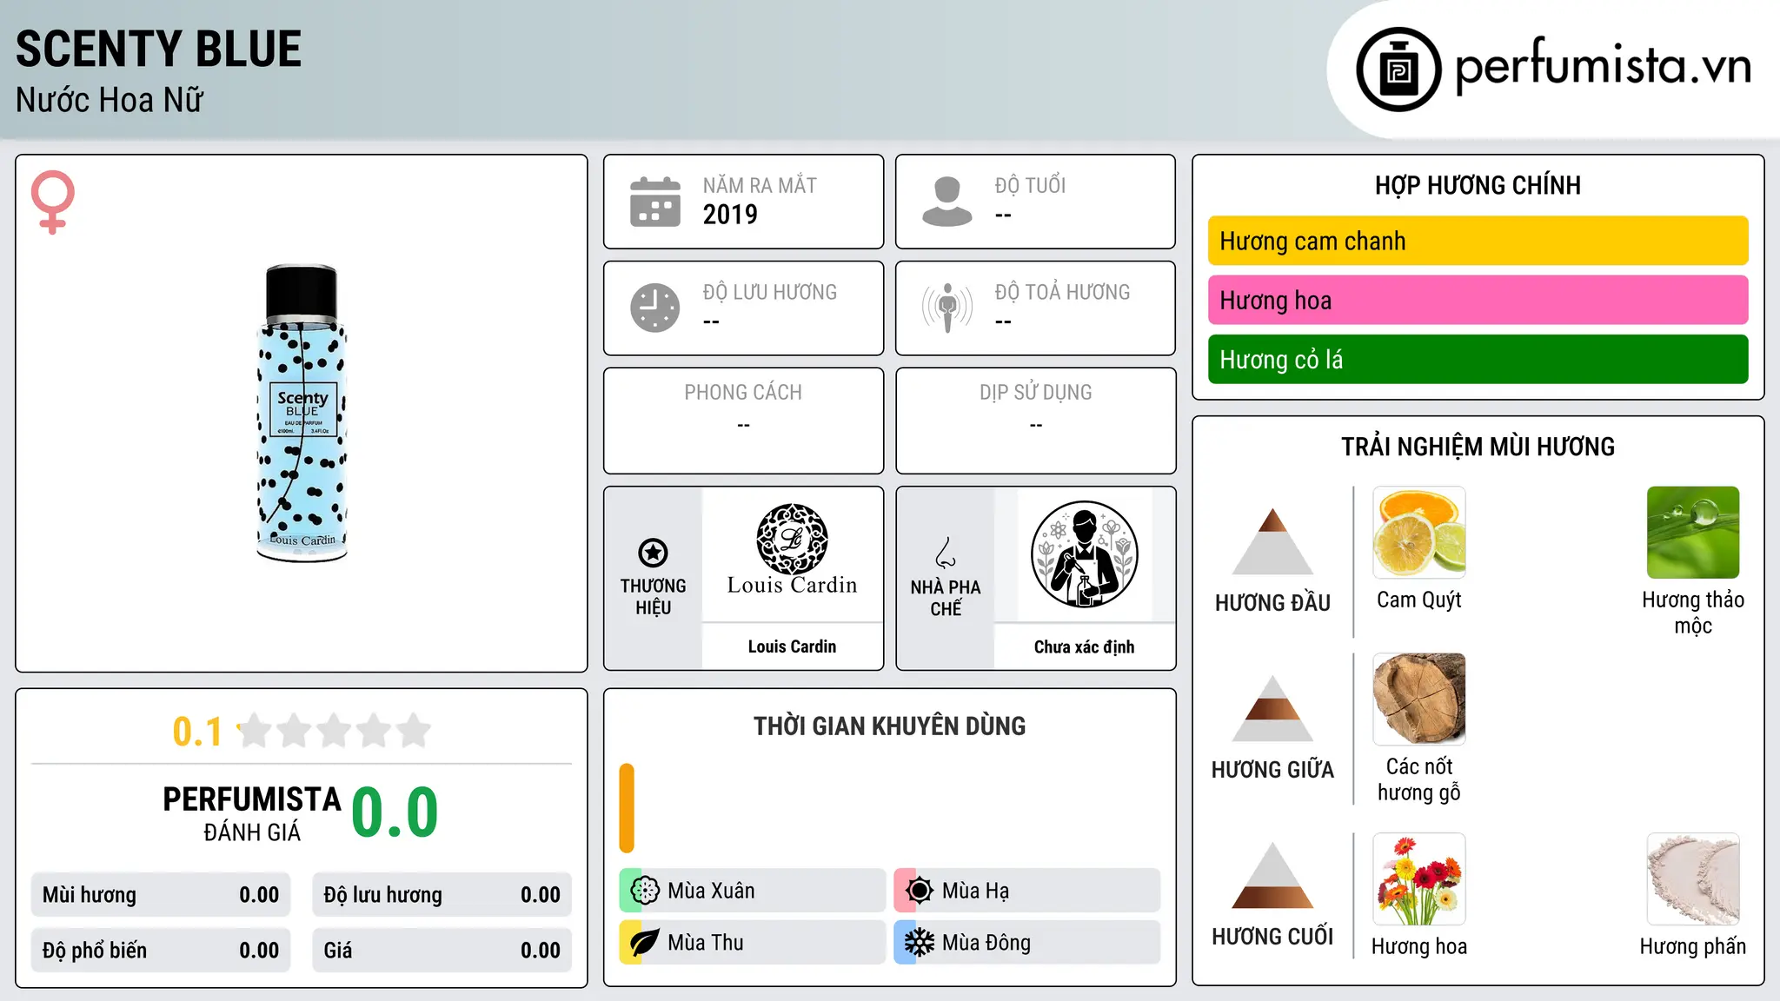This screenshot has width=1780, height=1001.
Task: Click the Louis Cardin brand logo
Action: coord(792,550)
